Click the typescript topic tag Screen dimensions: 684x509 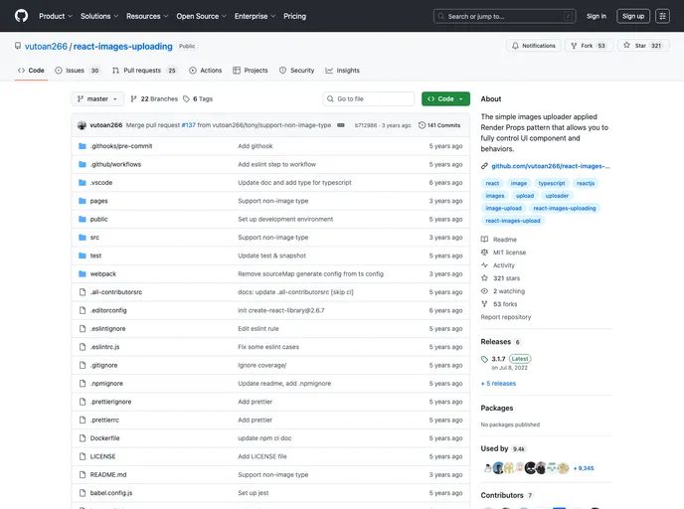click(552, 183)
